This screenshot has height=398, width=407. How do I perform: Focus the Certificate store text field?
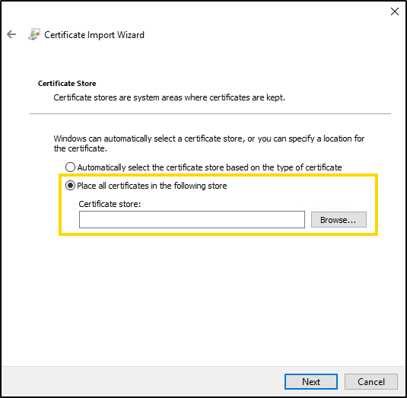coord(192,219)
